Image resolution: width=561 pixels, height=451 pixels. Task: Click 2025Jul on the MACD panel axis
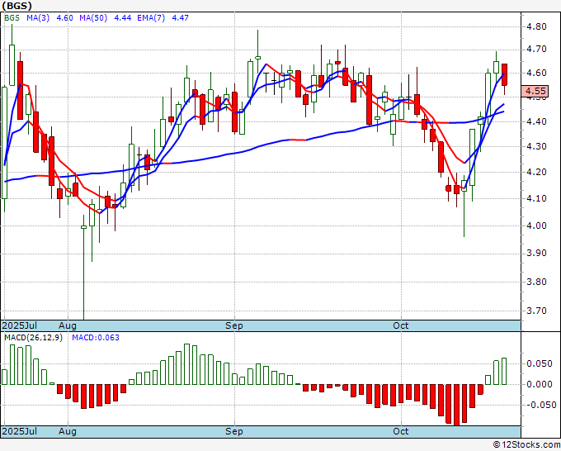pyautogui.click(x=20, y=431)
